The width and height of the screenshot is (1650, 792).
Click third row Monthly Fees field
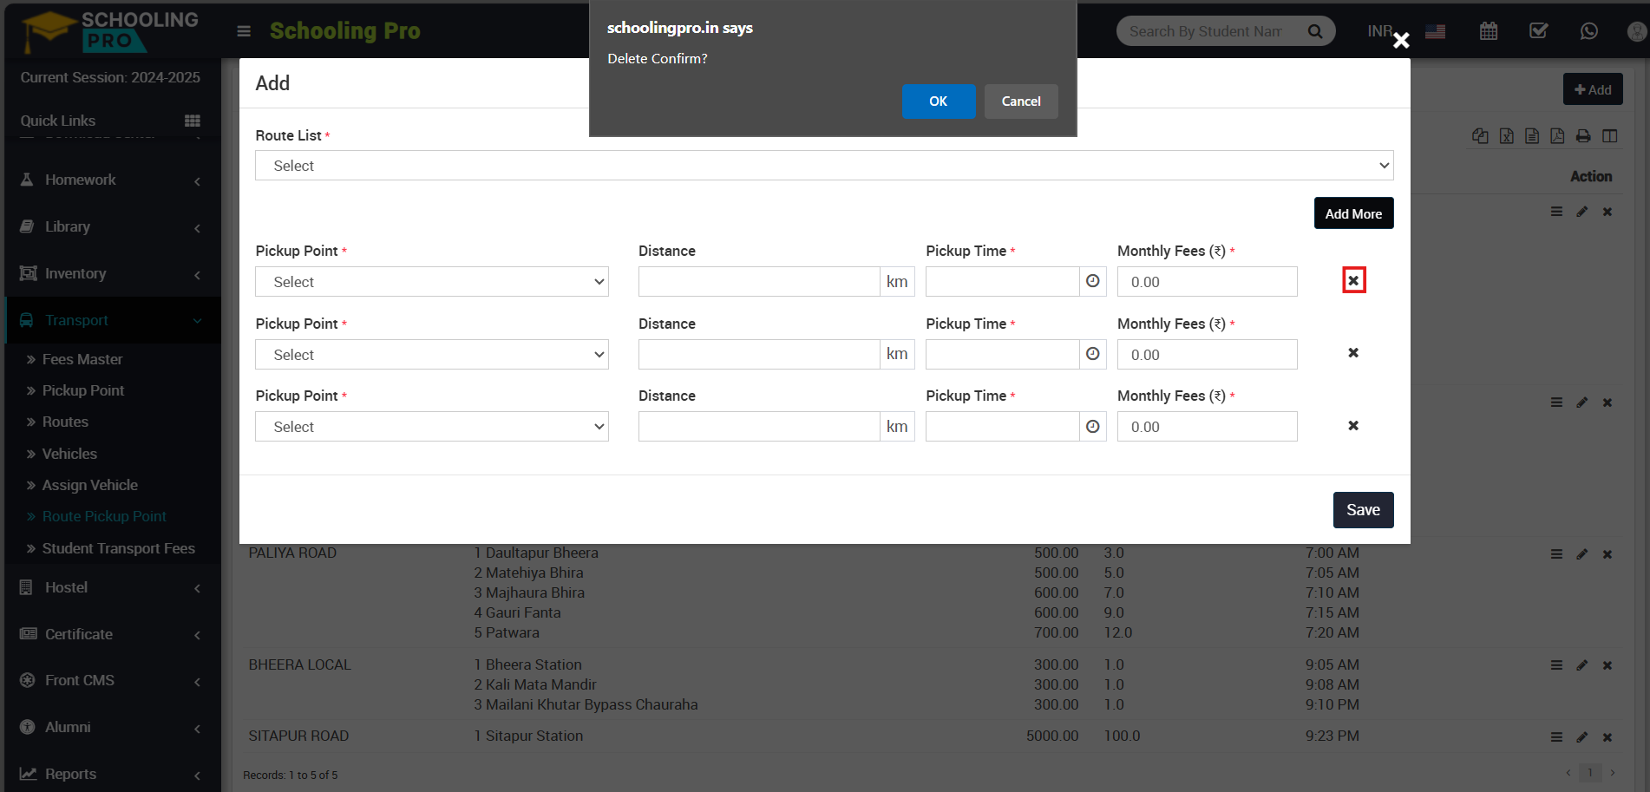[x=1207, y=427]
